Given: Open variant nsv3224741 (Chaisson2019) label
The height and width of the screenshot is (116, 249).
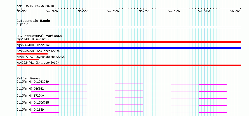Looking at the screenshot, I should point(38,63).
